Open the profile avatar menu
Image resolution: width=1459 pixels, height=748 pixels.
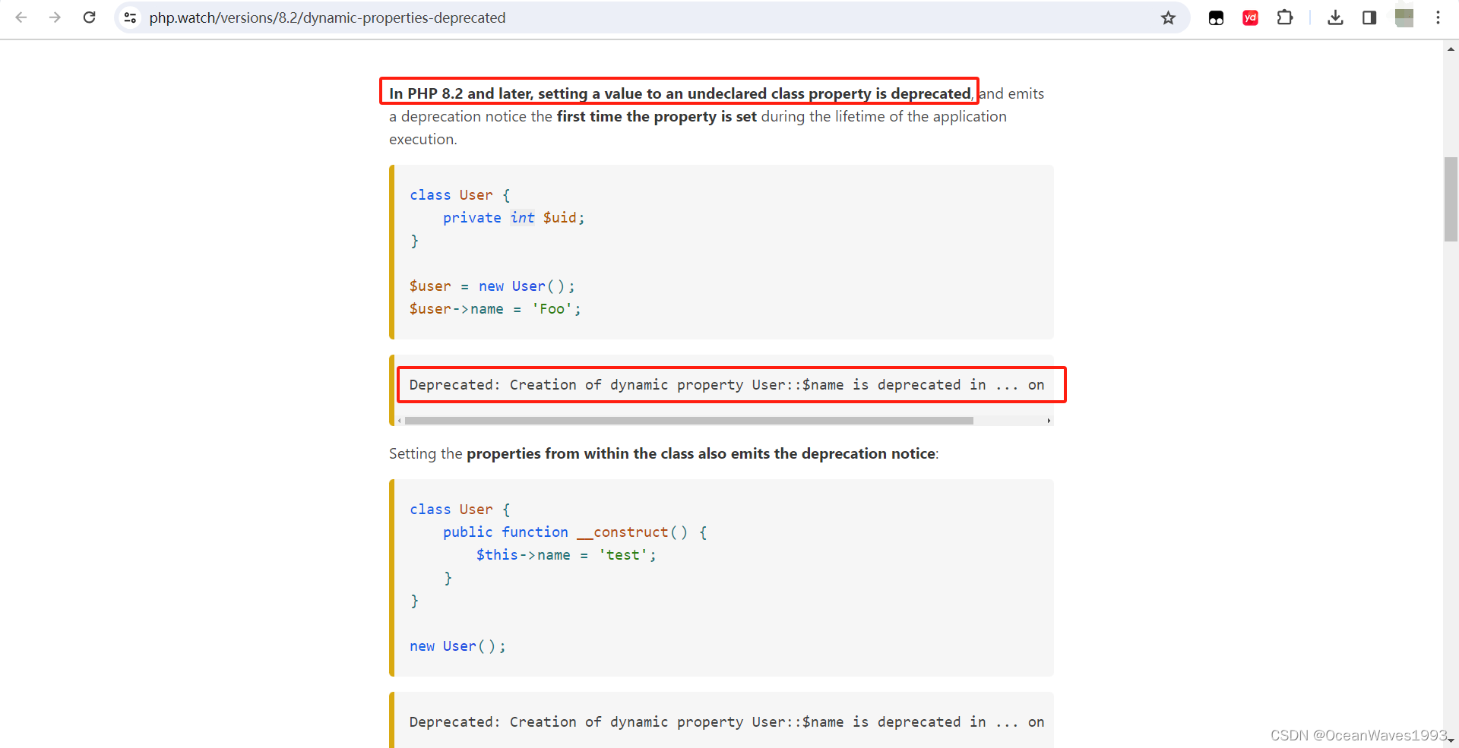click(1404, 17)
